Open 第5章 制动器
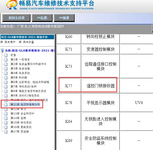 [19, 78]
